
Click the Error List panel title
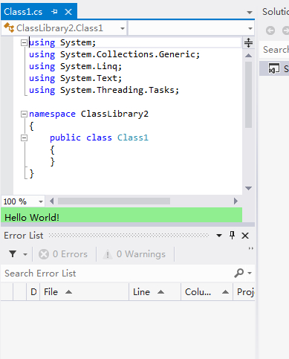[24, 236]
